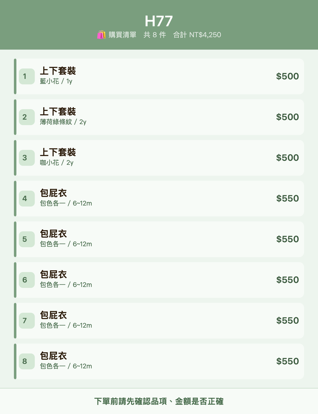
Task: Click the 合計 NT$4,250 total text
Action: pyautogui.click(x=197, y=35)
